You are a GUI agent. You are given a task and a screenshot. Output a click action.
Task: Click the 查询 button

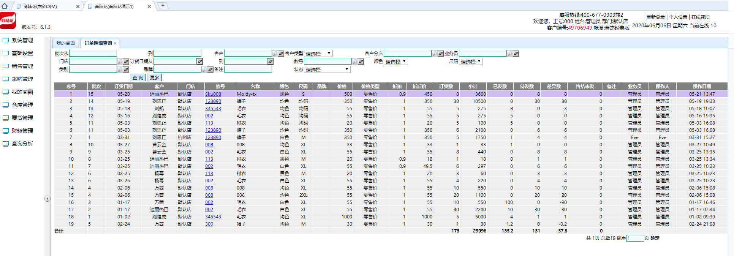[138, 77]
